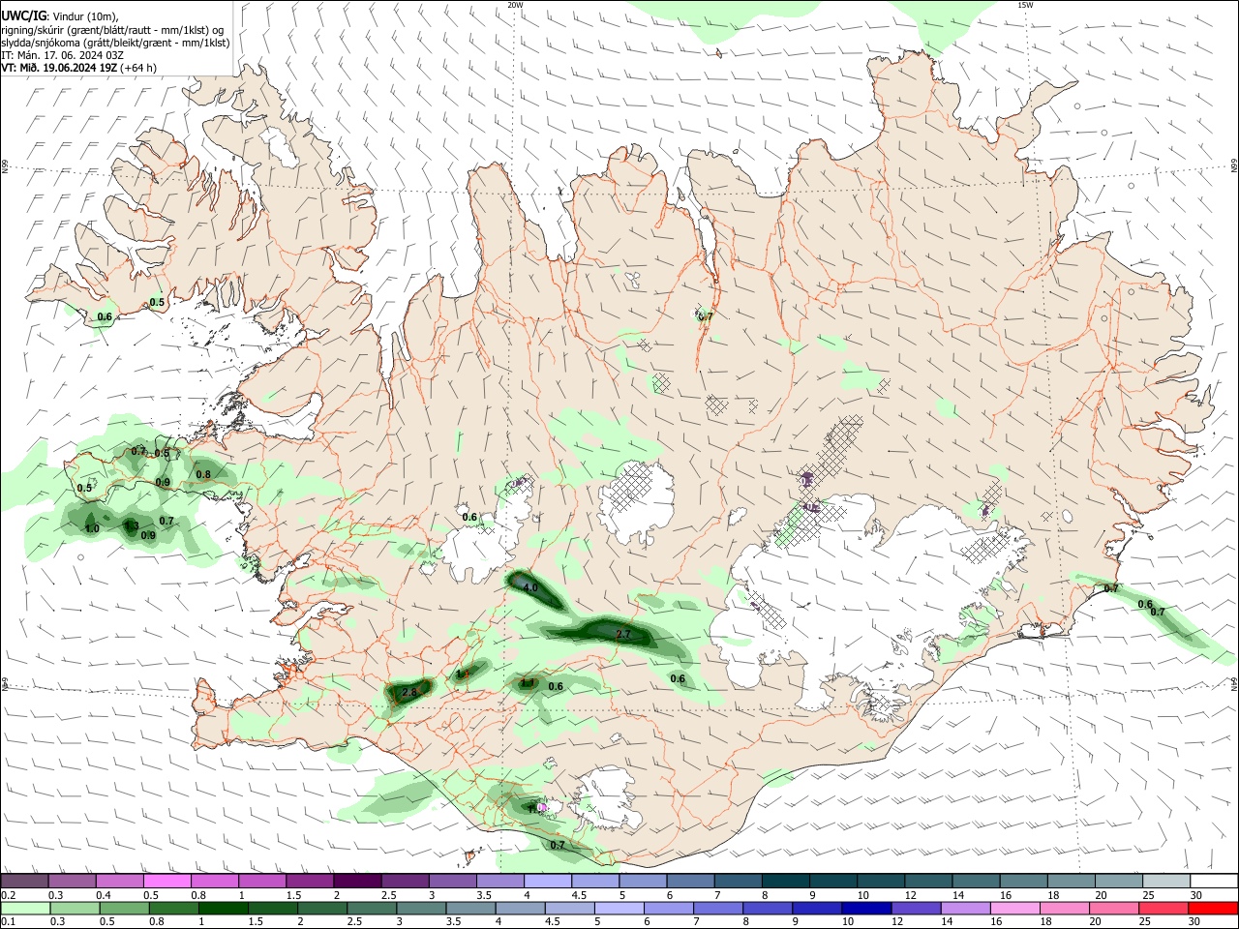The image size is (1239, 929).
Task: Click the Mýrdalsjökull glacier on the south coast
Action: [608, 798]
